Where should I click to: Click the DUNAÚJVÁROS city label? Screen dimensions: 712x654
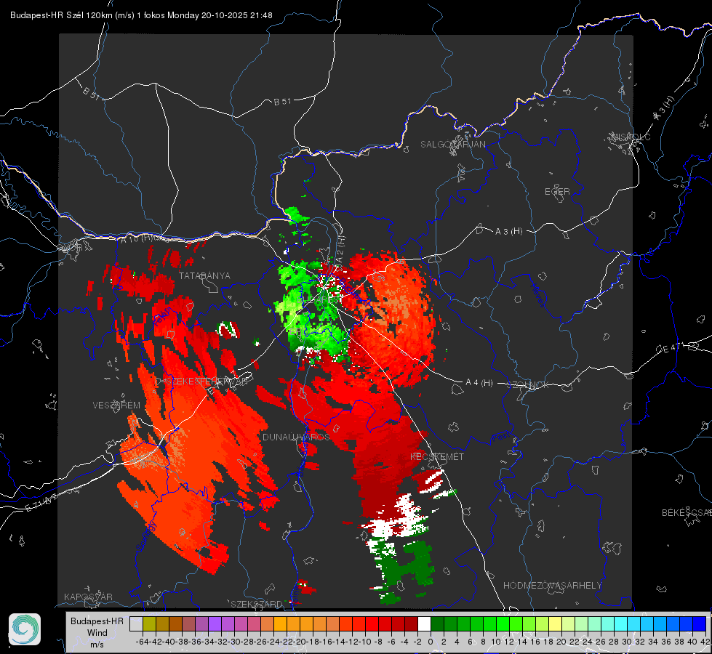tap(296, 437)
